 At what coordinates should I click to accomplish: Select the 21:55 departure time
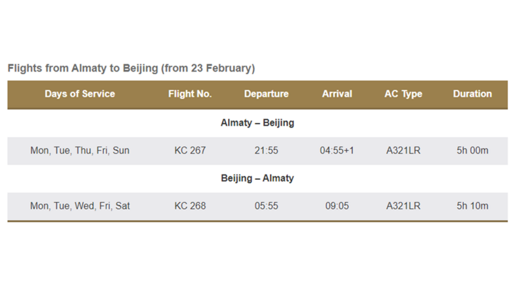[x=266, y=151]
